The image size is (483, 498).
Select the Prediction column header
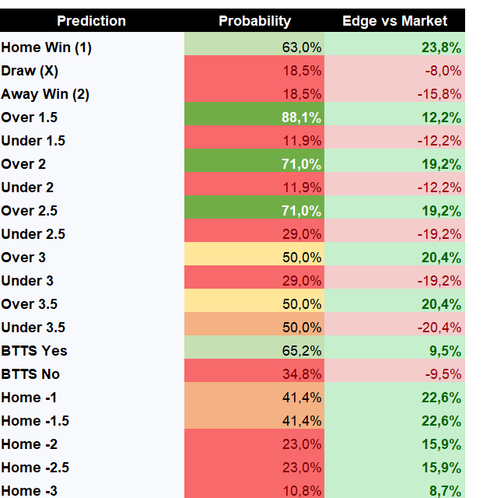tap(92, 21)
